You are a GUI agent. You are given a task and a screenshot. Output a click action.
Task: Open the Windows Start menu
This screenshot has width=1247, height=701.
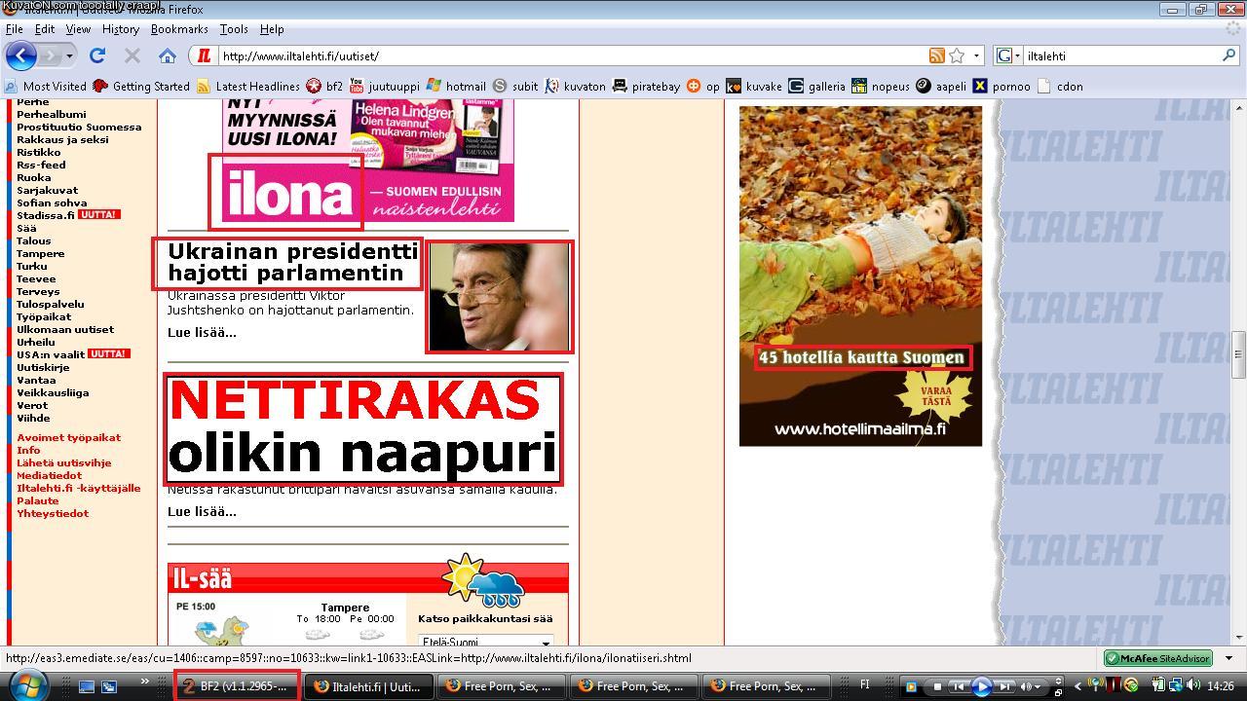tap(27, 684)
